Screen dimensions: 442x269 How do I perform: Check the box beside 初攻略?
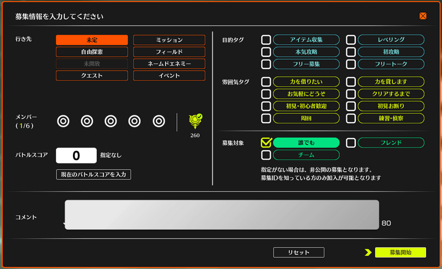click(351, 52)
